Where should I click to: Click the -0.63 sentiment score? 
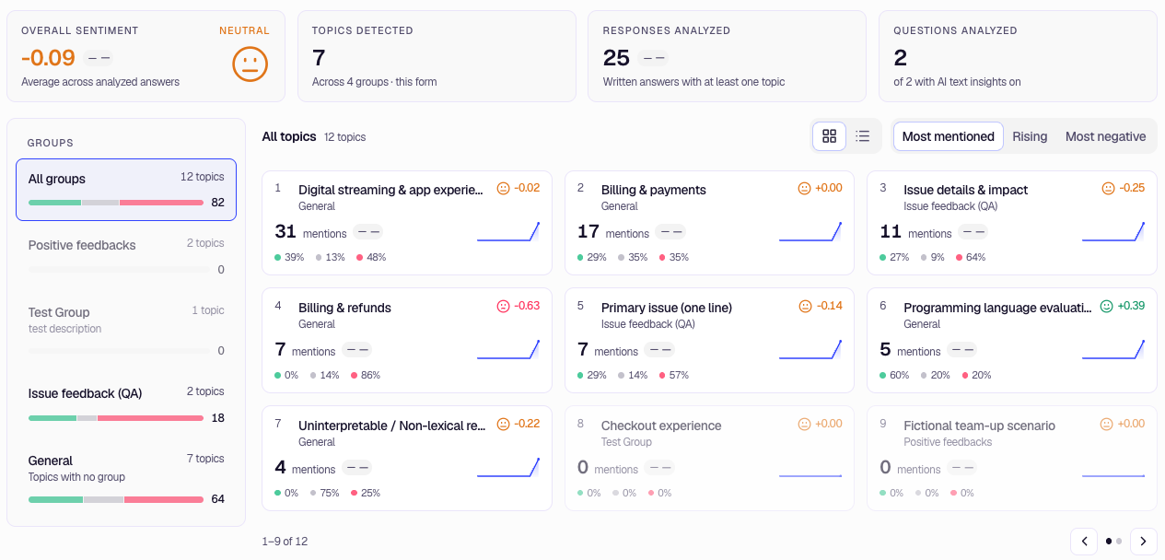click(x=527, y=306)
